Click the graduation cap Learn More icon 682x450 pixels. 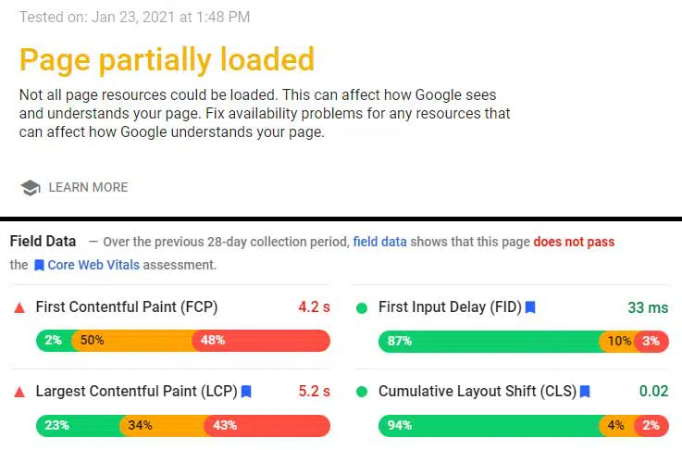(31, 188)
